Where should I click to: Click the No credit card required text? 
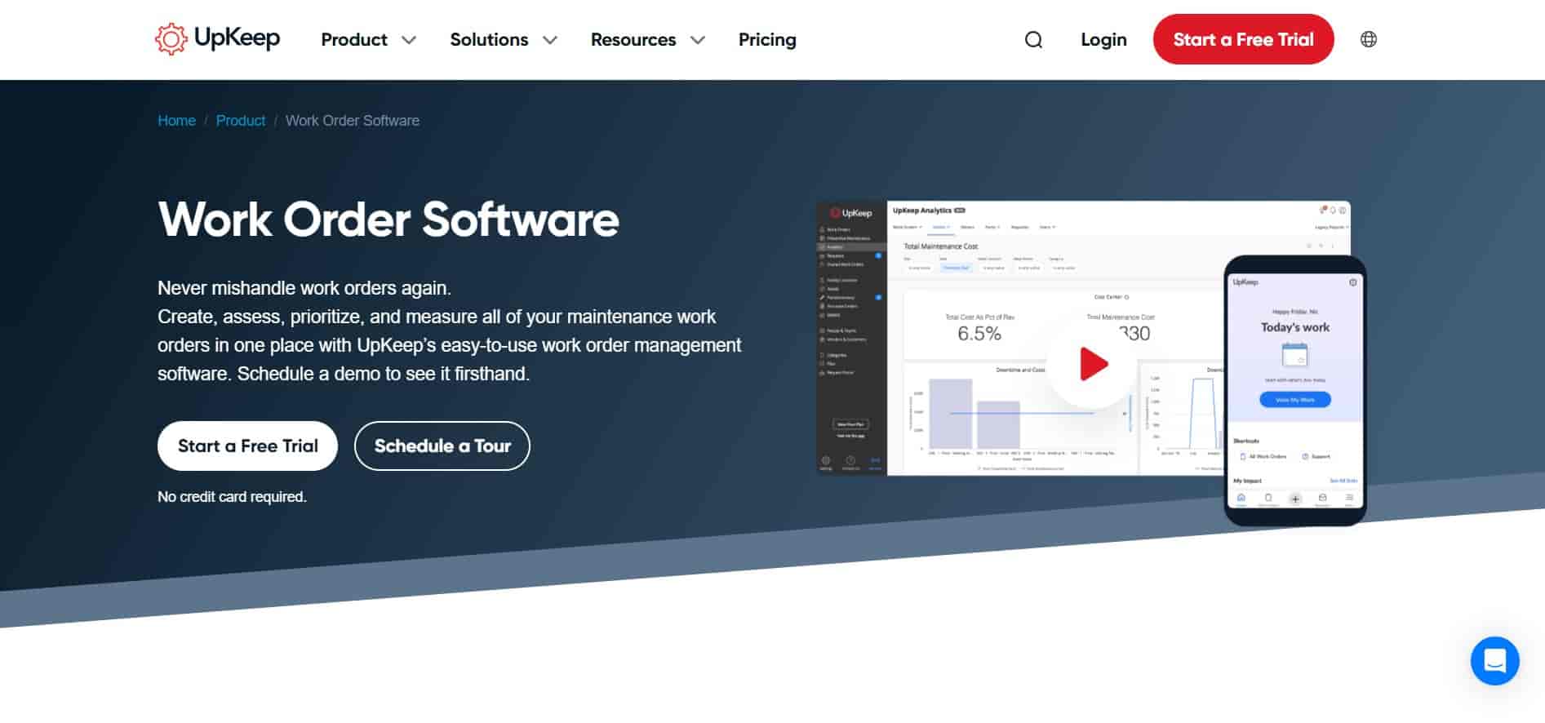coord(232,497)
